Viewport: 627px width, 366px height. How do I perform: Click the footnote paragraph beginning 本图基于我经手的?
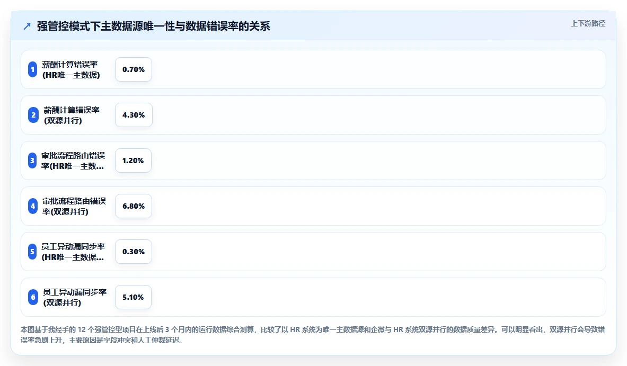click(313, 335)
